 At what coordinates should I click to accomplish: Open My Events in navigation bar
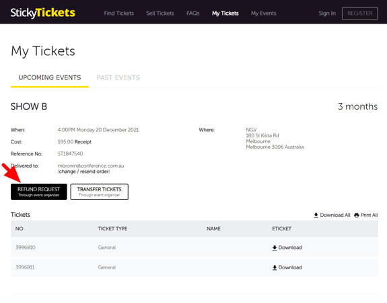[x=264, y=13]
